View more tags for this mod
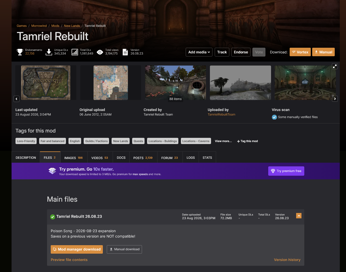Image resolution: width=346 pixels, height=272 pixels. pos(223,141)
